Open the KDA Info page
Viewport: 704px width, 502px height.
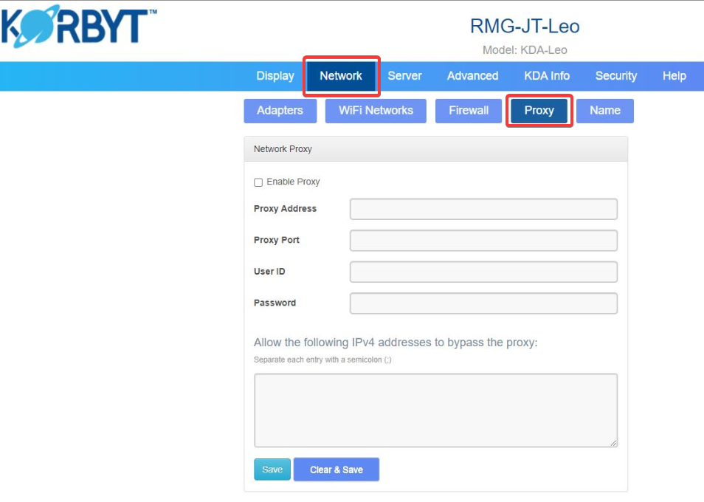[547, 76]
